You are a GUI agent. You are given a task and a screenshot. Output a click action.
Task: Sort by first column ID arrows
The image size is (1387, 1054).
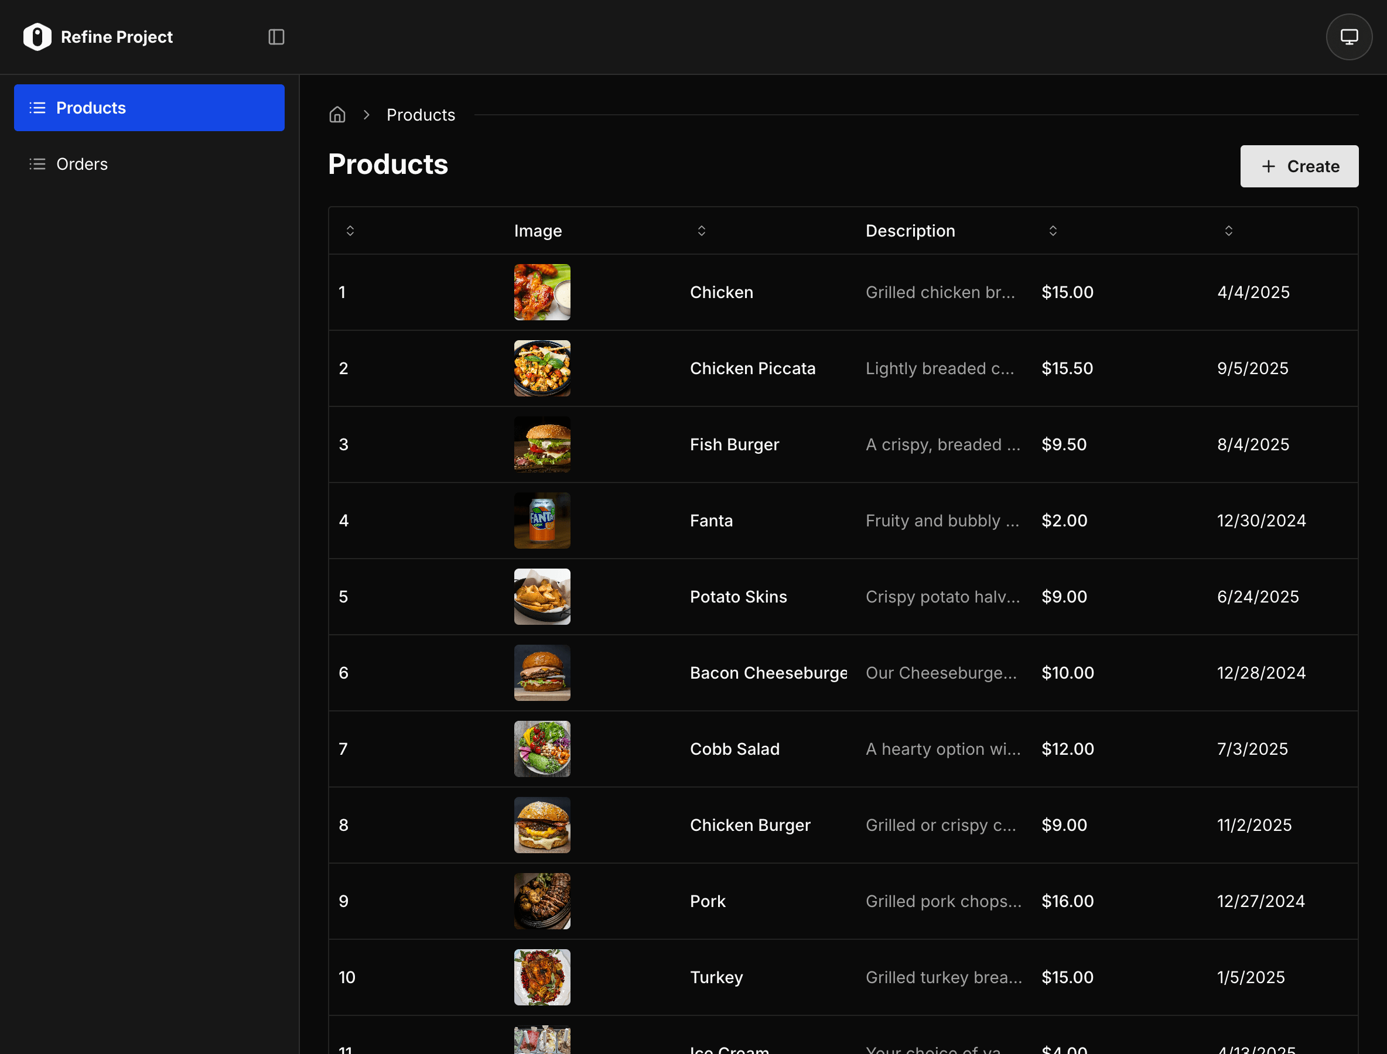(x=350, y=231)
